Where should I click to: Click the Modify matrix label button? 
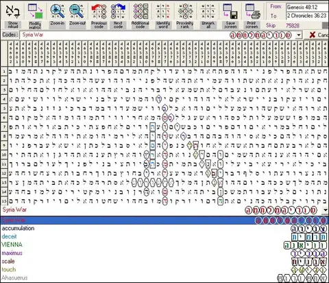click(35, 25)
